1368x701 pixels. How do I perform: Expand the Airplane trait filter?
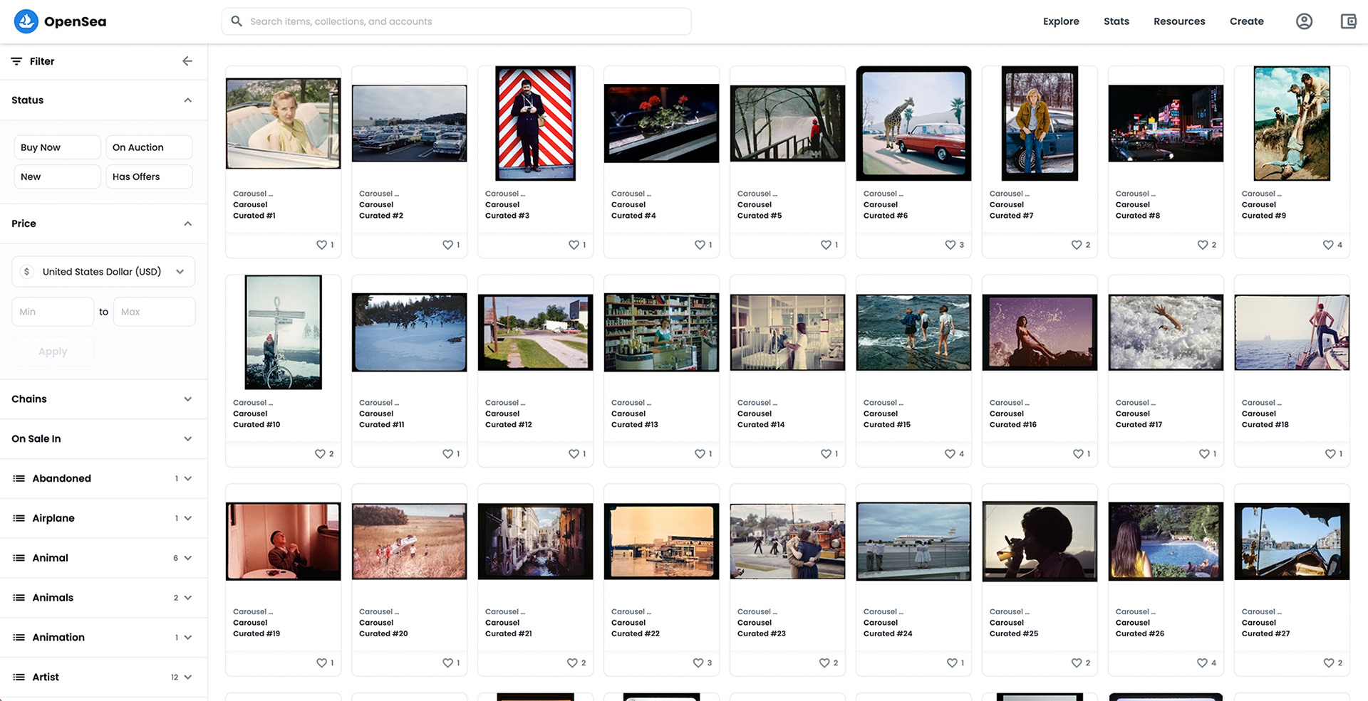coord(103,518)
